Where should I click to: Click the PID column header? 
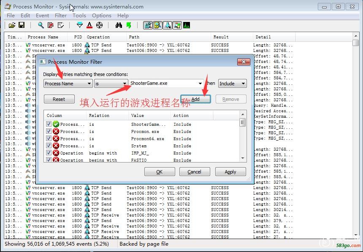[76, 37]
